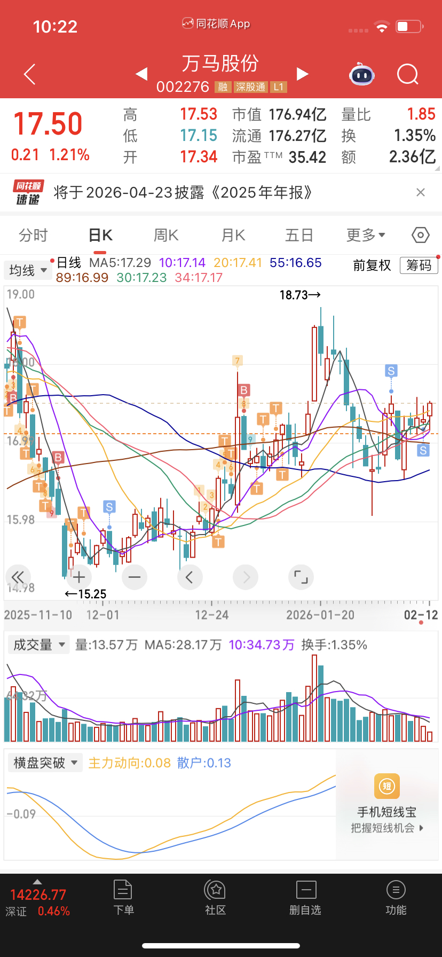Image resolution: width=442 pixels, height=957 pixels.
Task: Open the 横盘突破 indicator dropdown
Action: click(x=45, y=763)
